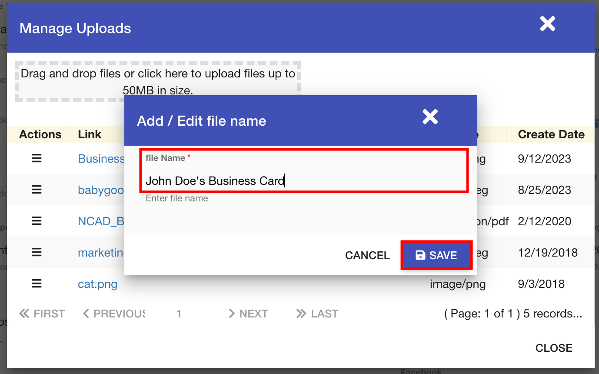The height and width of the screenshot is (374, 599).
Task: Open the actions menu for the NCAD_B file
Action: (x=37, y=221)
